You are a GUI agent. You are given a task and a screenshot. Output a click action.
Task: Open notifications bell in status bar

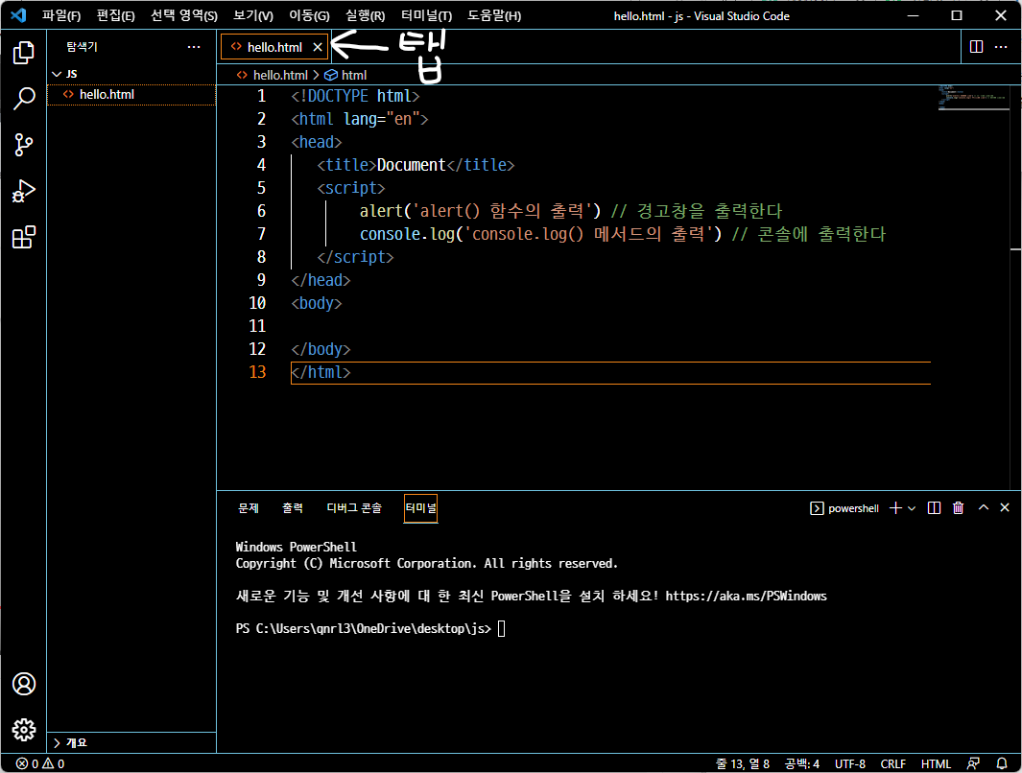pyautogui.click(x=1002, y=763)
